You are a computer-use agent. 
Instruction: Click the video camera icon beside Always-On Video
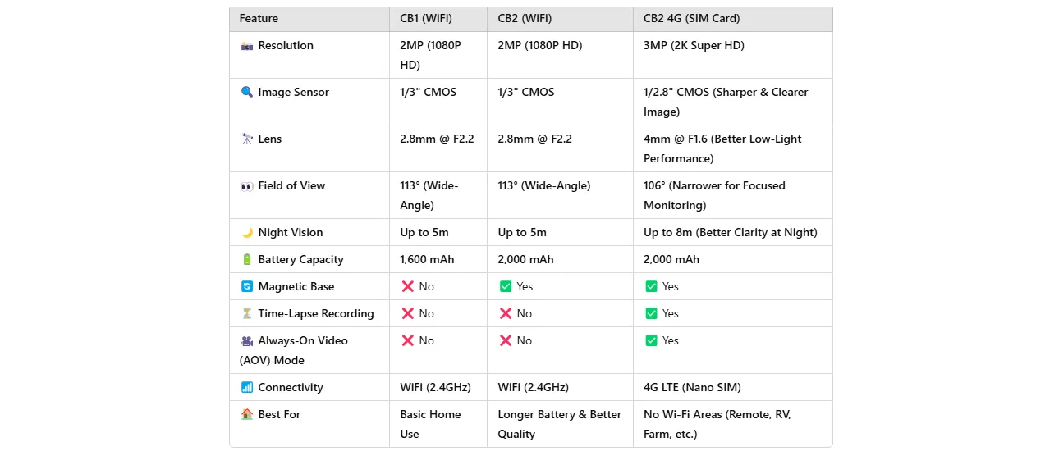[247, 341]
